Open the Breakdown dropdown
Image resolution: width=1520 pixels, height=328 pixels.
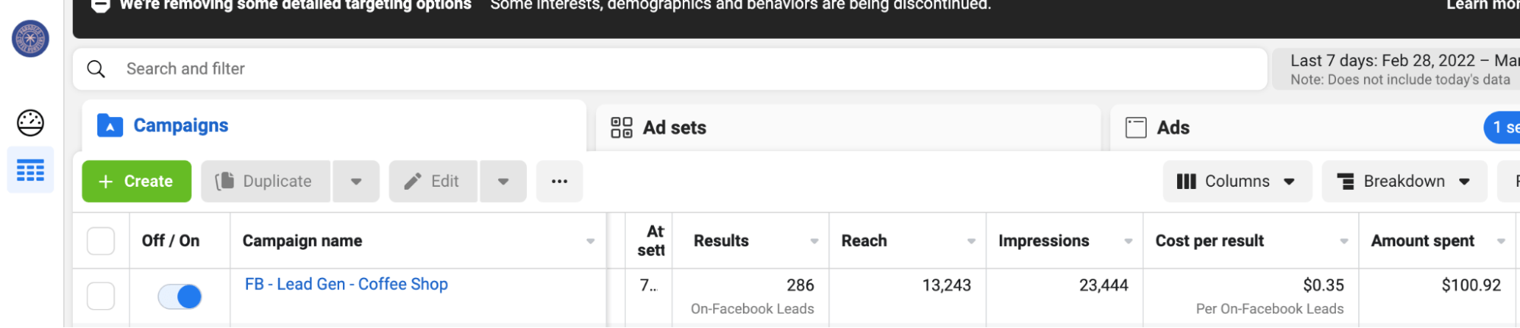point(1404,181)
